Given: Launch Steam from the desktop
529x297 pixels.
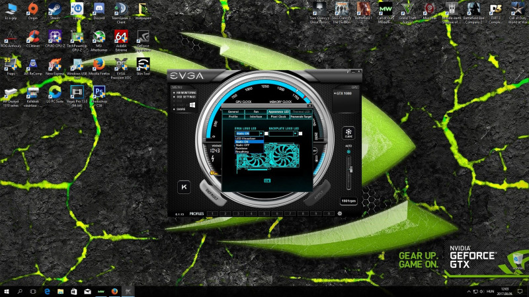Looking at the screenshot, I should [x=55, y=11].
